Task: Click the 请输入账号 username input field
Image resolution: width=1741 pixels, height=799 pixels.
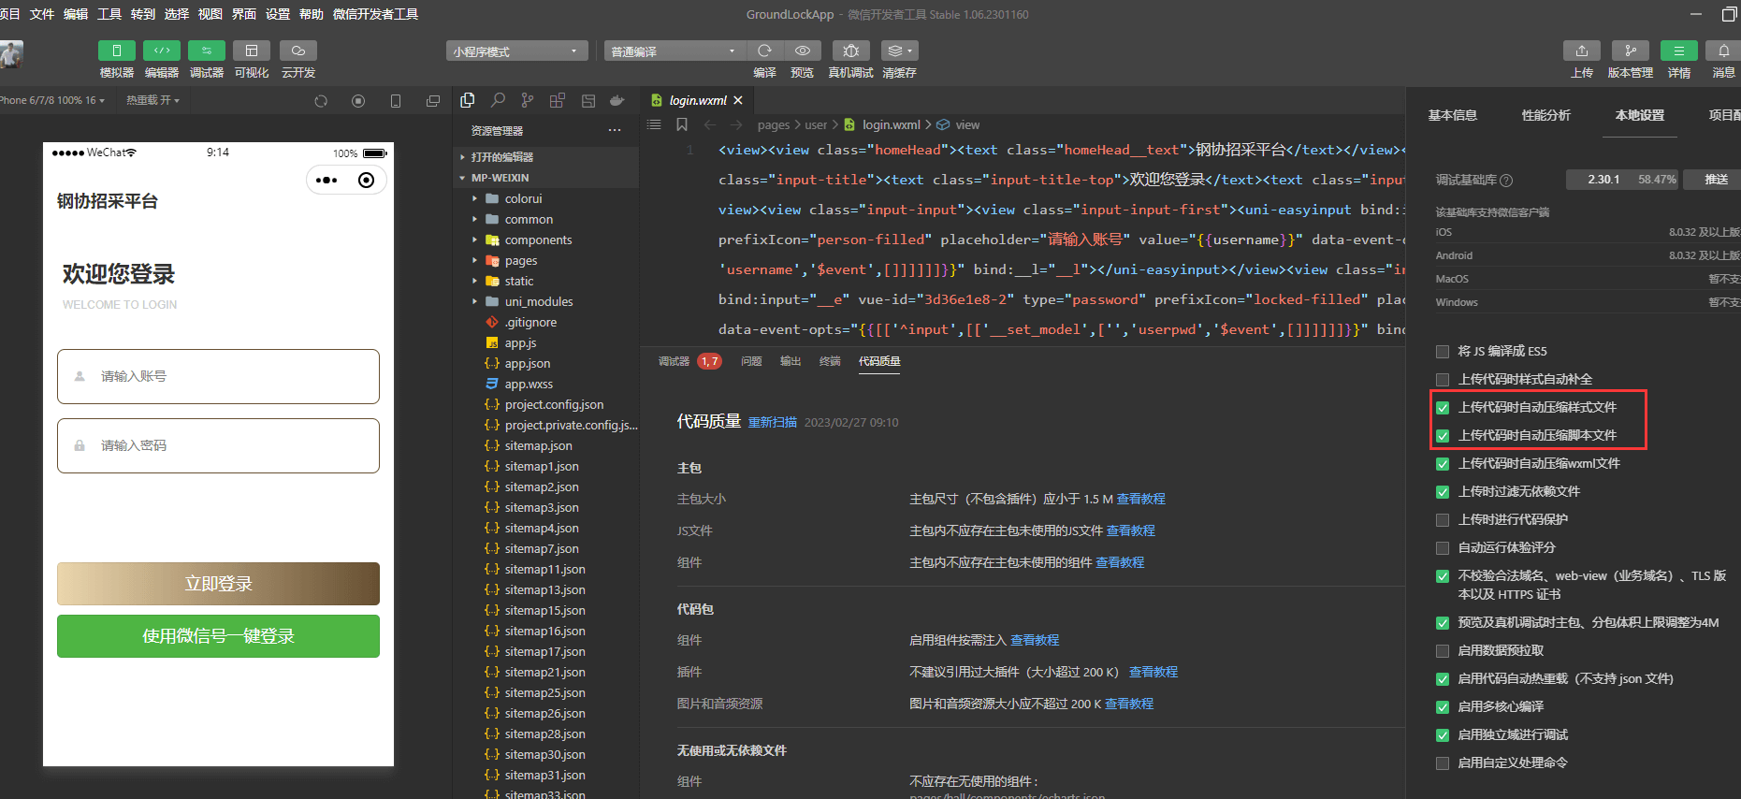Action: (218, 376)
